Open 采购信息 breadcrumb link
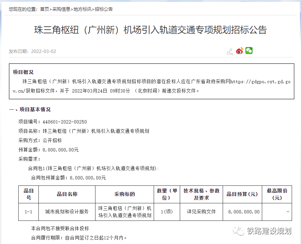The width and height of the screenshot is (301, 244). pos(61,9)
